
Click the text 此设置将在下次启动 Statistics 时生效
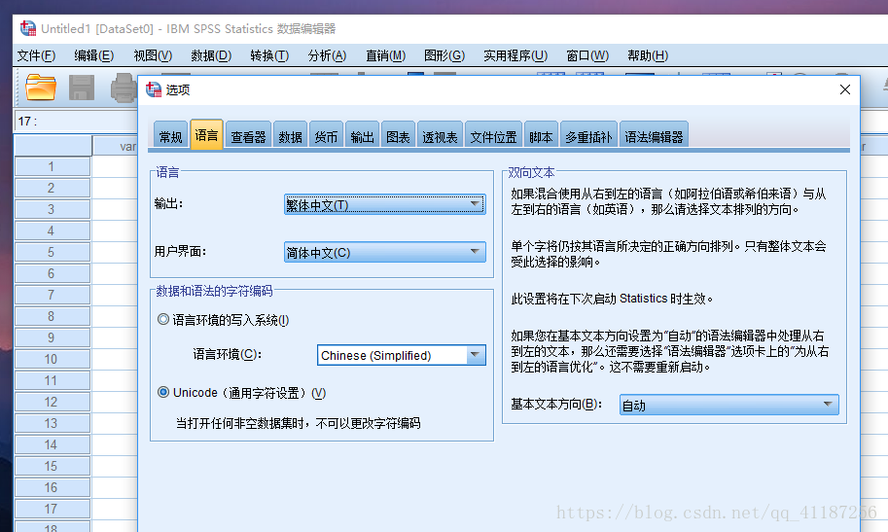tap(612, 299)
